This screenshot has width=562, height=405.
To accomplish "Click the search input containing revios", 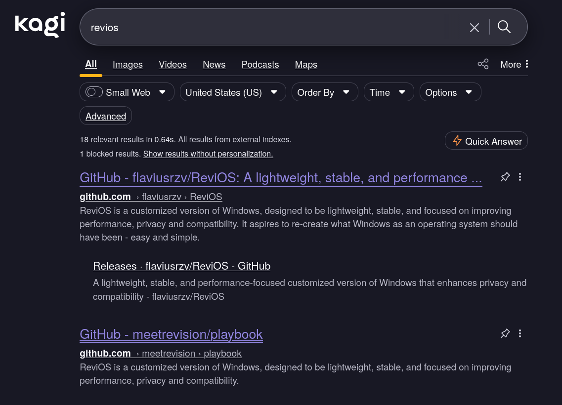I will [x=276, y=28].
